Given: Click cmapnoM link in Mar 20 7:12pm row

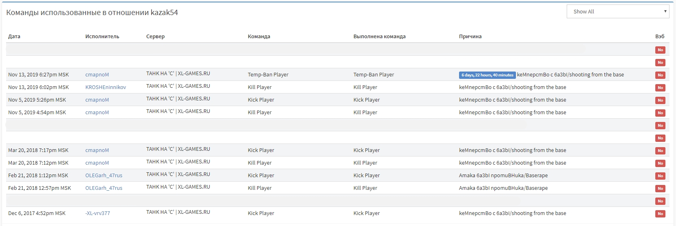Looking at the screenshot, I should pos(97,163).
